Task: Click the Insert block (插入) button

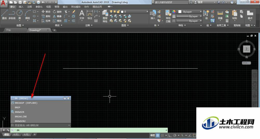Action: [153, 15]
